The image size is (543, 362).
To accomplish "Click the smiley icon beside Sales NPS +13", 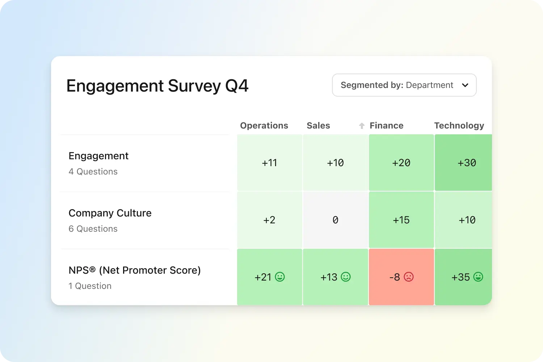I will point(346,277).
